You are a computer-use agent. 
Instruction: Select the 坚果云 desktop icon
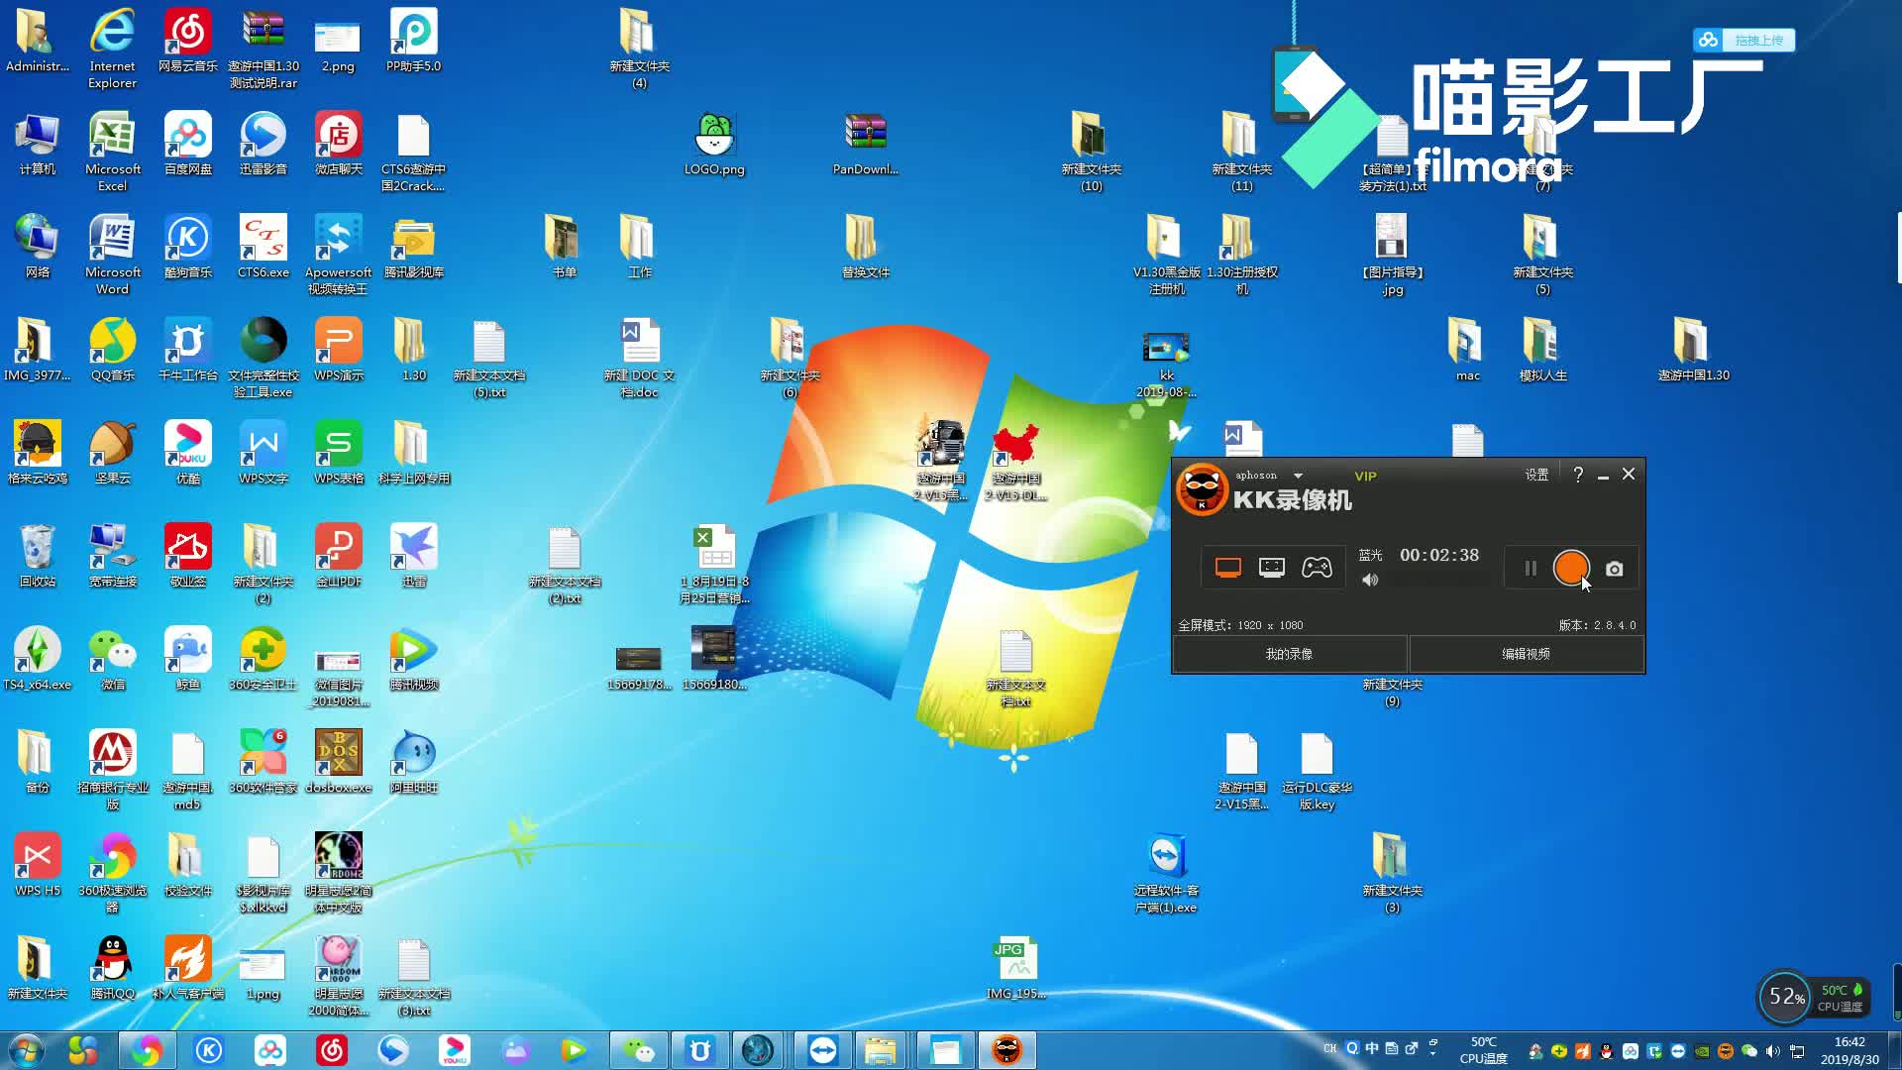coord(112,452)
